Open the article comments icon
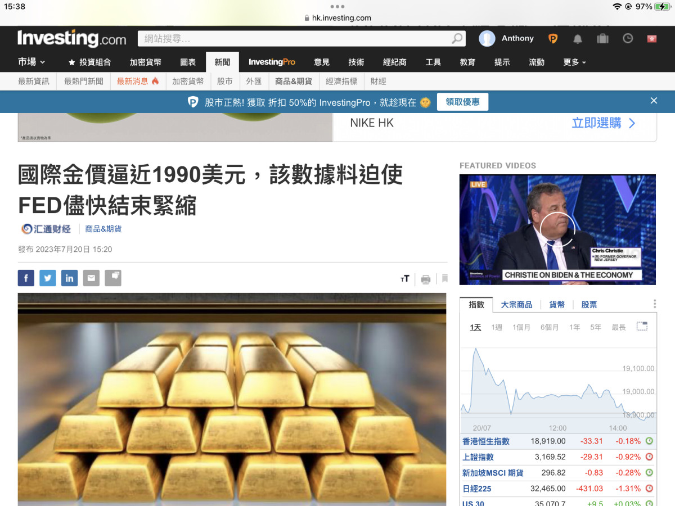 113,278
